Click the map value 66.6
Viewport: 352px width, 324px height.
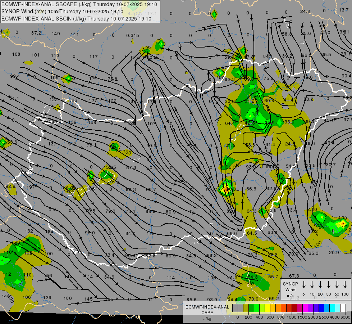pos(251,189)
